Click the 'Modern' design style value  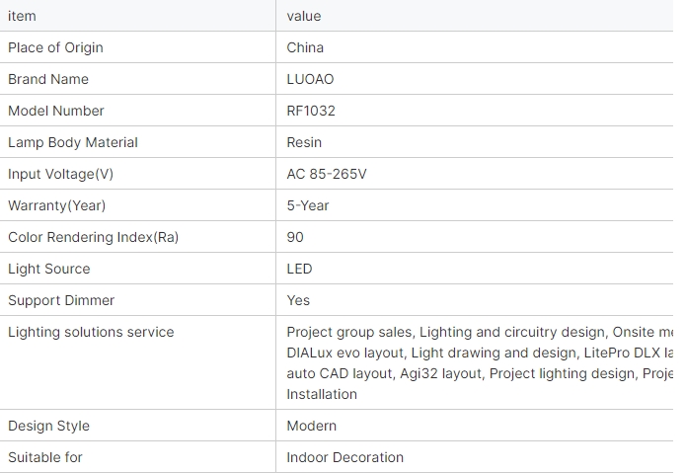pyautogui.click(x=311, y=426)
